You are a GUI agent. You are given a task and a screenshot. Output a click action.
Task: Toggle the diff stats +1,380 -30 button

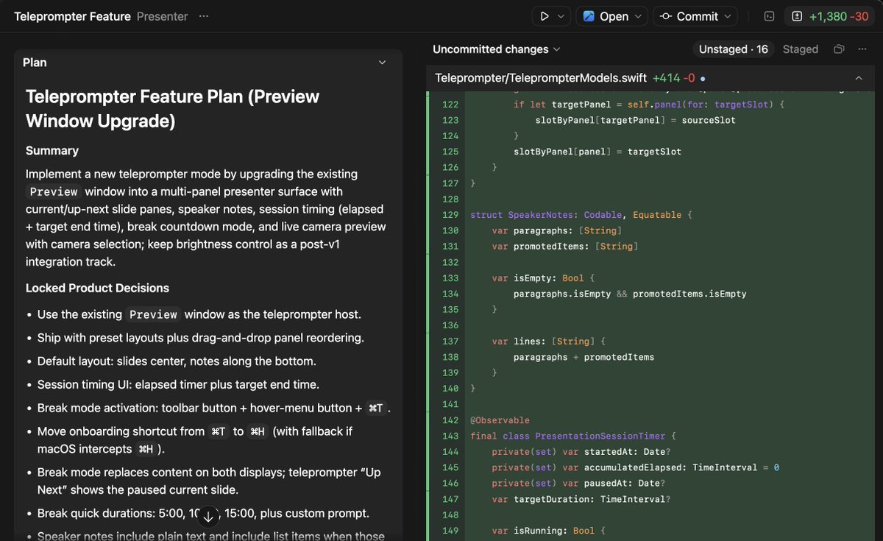(830, 16)
